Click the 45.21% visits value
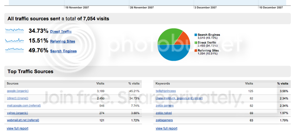This screenshot has height=139, width=291. click(134, 91)
